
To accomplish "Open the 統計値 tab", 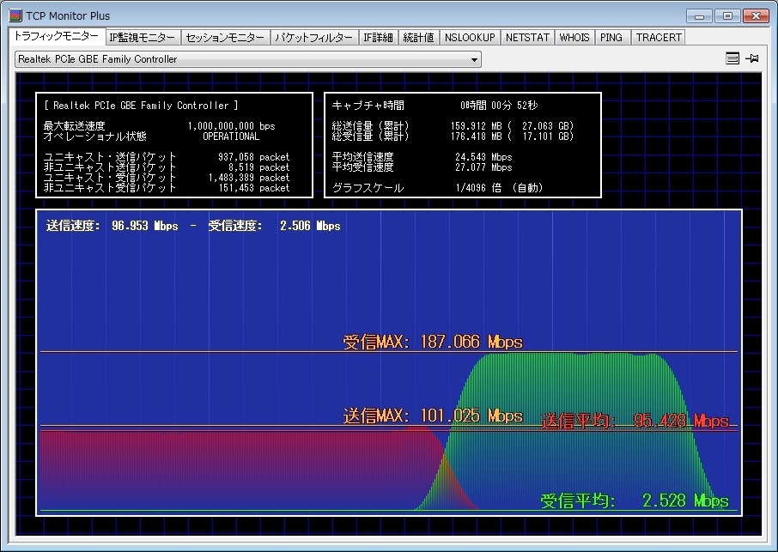I will point(418,38).
